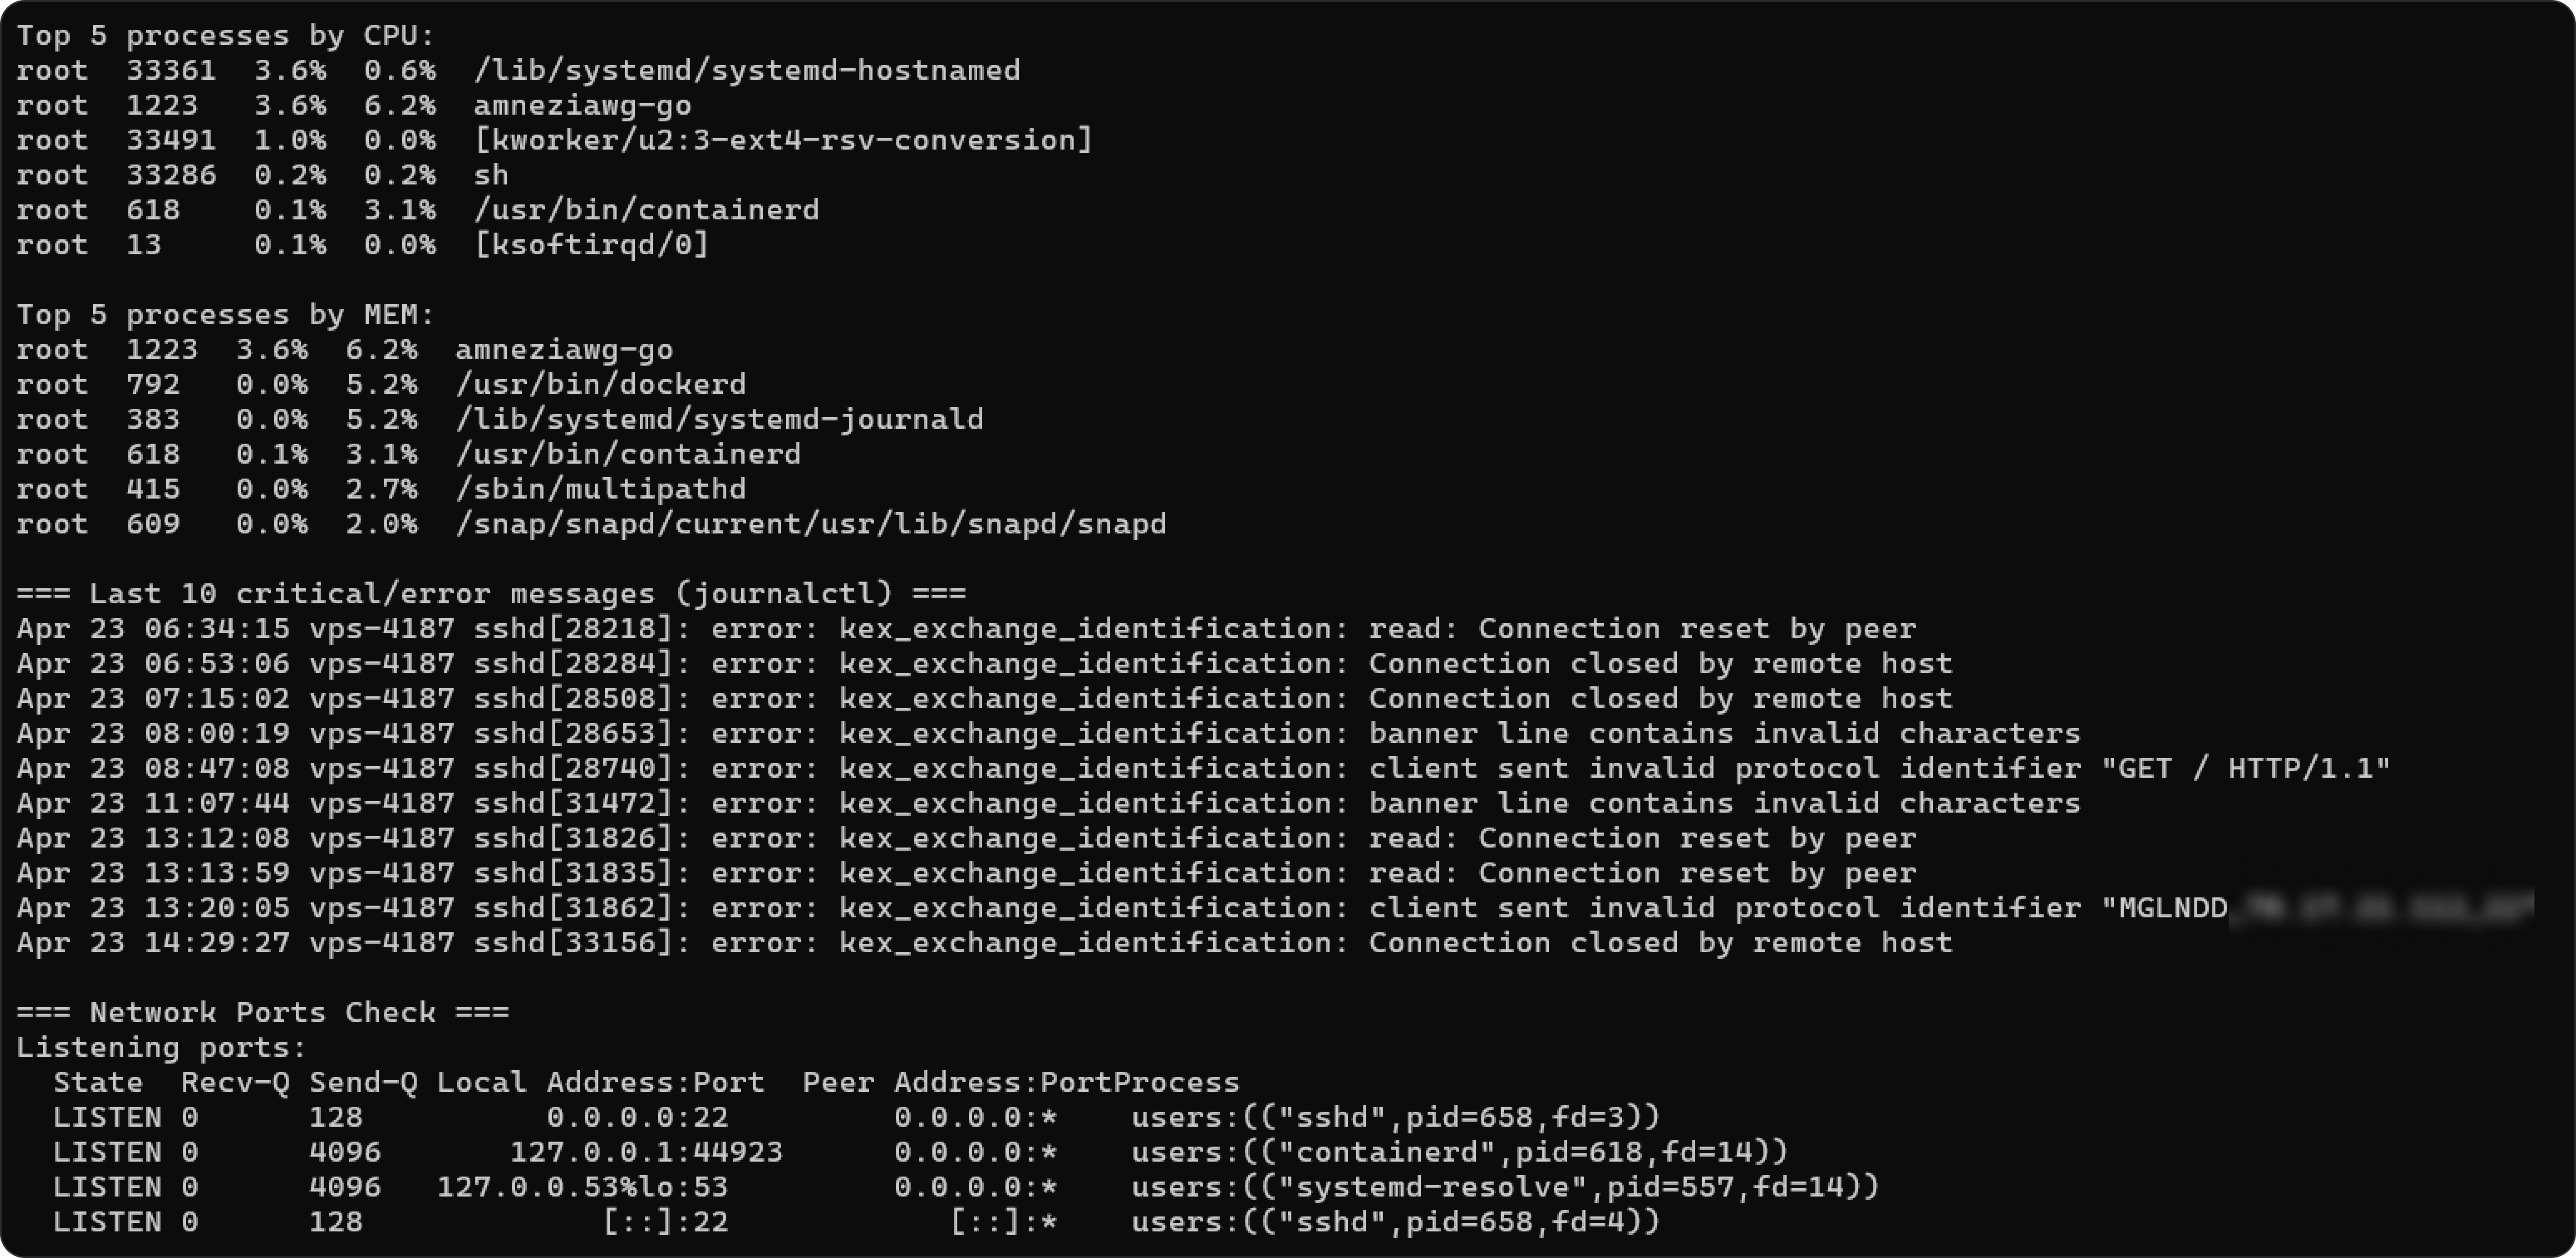Click the "Top 5 processes by MEM:" heading
The width and height of the screenshot is (2576, 1258).
click(225, 315)
